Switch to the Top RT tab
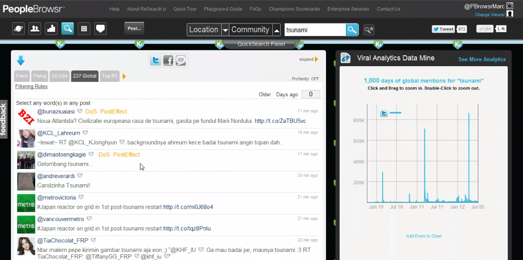 pyautogui.click(x=109, y=76)
